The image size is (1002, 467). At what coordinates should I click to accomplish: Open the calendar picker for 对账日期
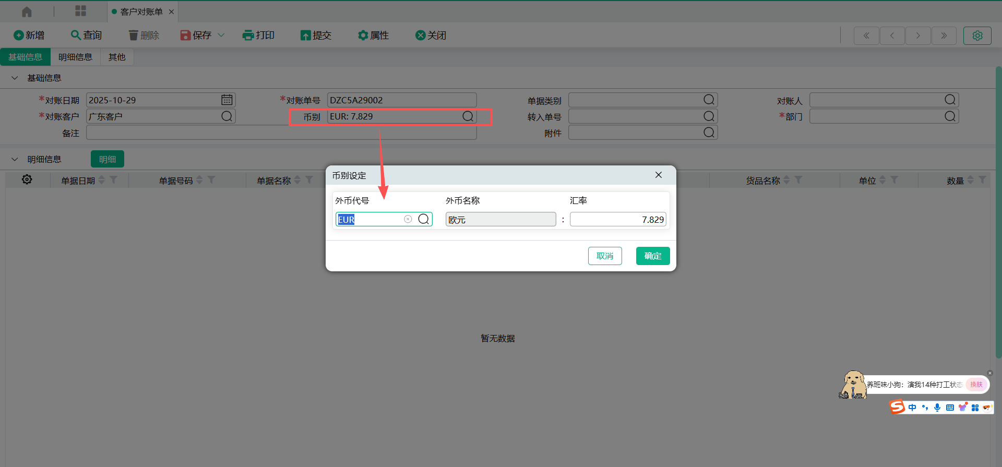(227, 100)
